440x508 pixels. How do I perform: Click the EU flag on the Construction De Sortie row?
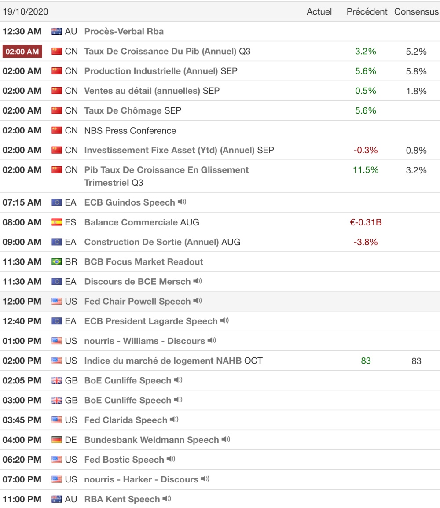pyautogui.click(x=57, y=242)
